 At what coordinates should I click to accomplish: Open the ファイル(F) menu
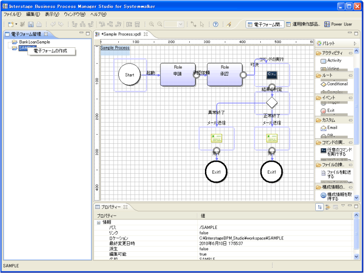[x=12, y=14]
